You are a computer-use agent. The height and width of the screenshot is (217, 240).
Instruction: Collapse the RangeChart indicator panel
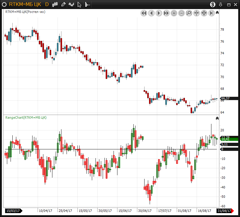[x=217, y=118]
